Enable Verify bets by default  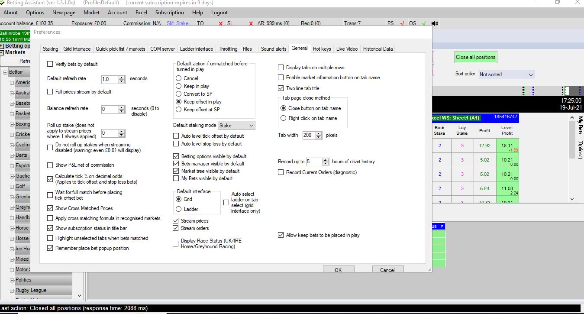[50, 64]
